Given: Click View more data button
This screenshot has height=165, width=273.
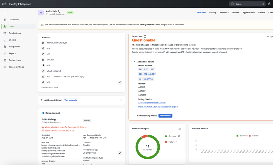Looking at the screenshot, I should 70,100.
